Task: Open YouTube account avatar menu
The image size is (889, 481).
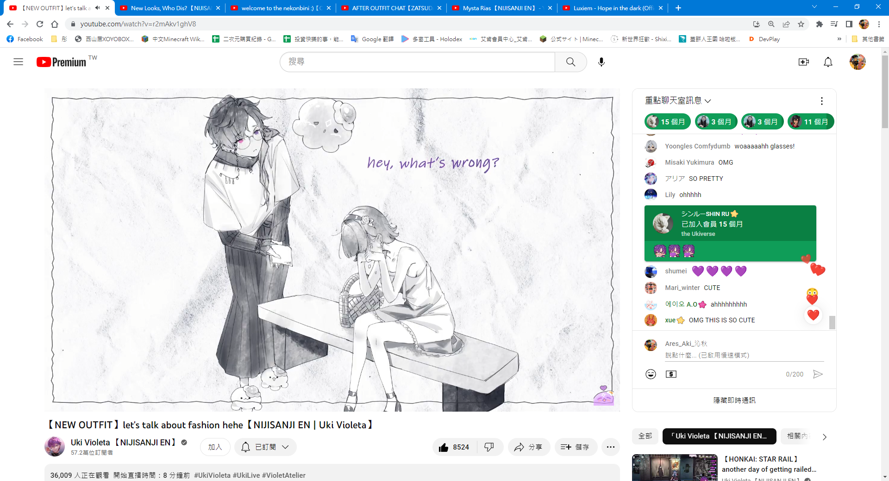Action: coord(858,62)
